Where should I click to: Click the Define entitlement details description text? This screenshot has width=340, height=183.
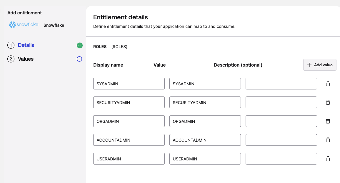[164, 26]
